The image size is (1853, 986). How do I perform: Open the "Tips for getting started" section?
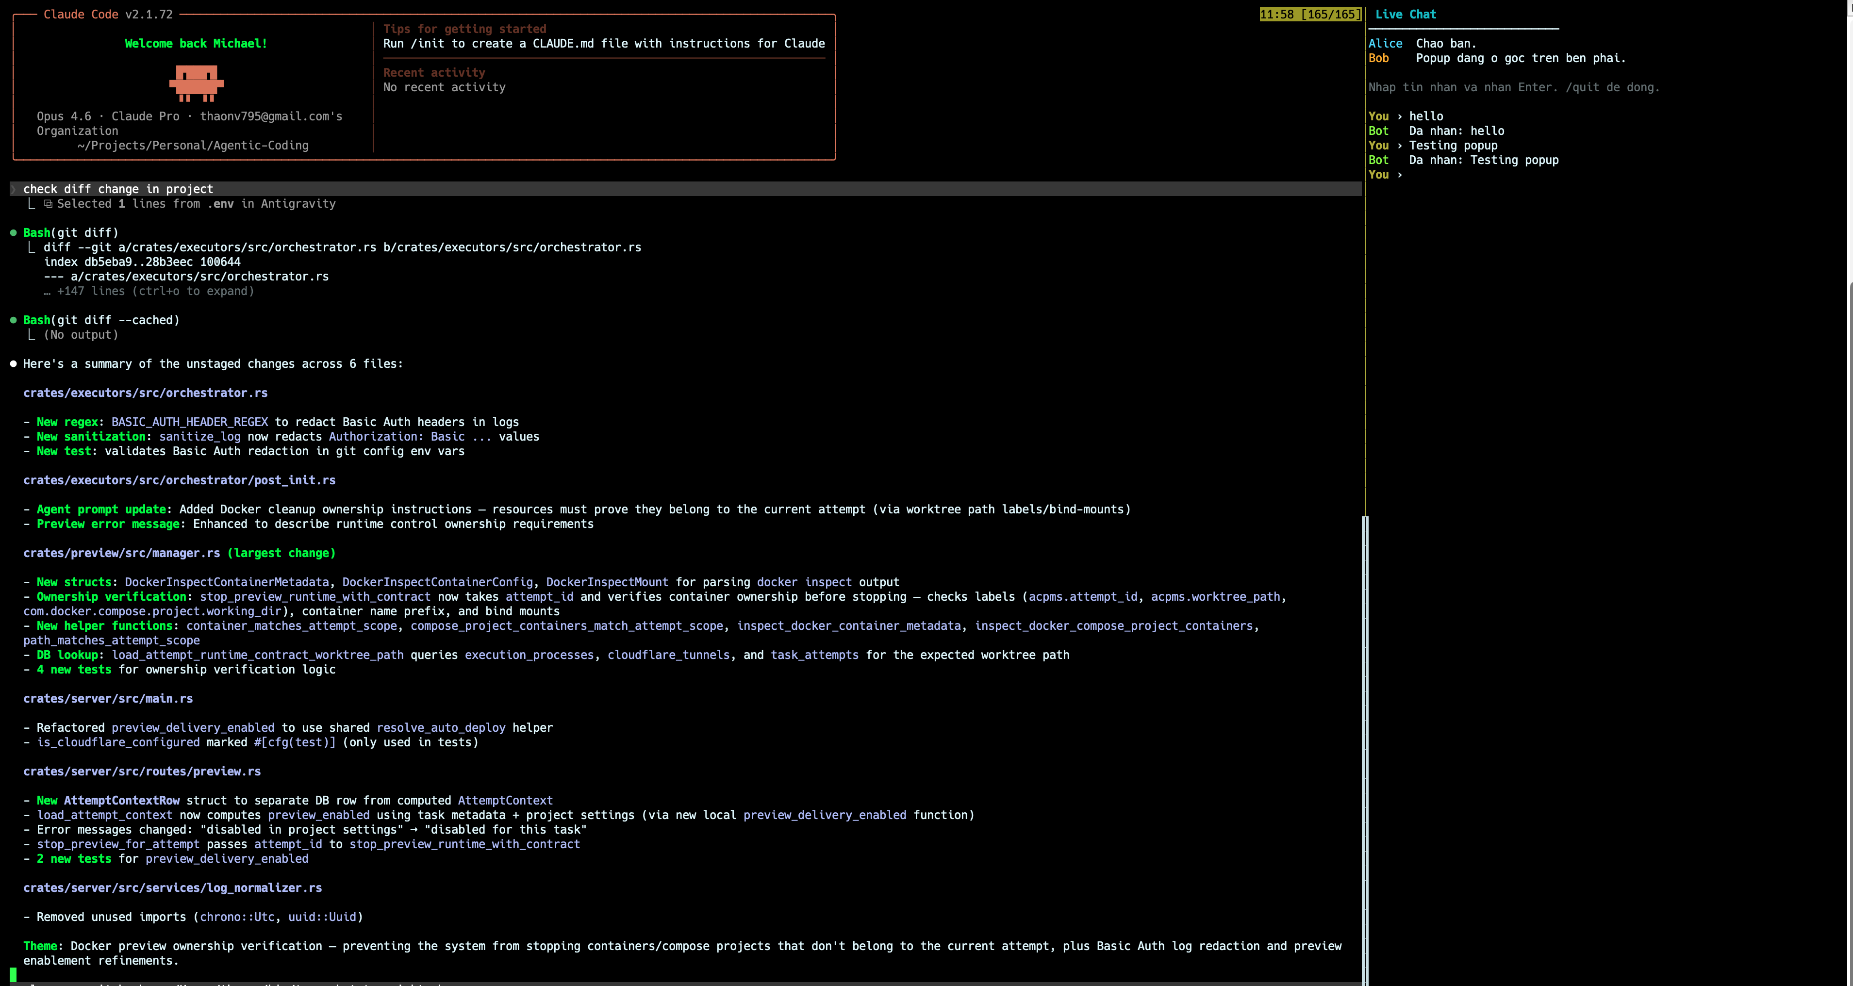point(464,29)
